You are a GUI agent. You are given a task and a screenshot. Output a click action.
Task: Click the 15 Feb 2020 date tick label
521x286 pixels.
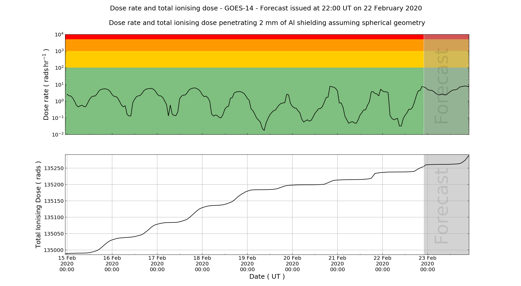pos(67,264)
